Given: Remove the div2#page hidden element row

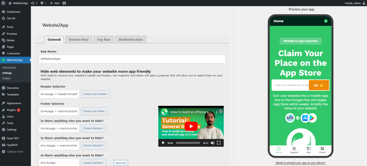Looking at the screenshot, I should pyautogui.click(x=121, y=163).
